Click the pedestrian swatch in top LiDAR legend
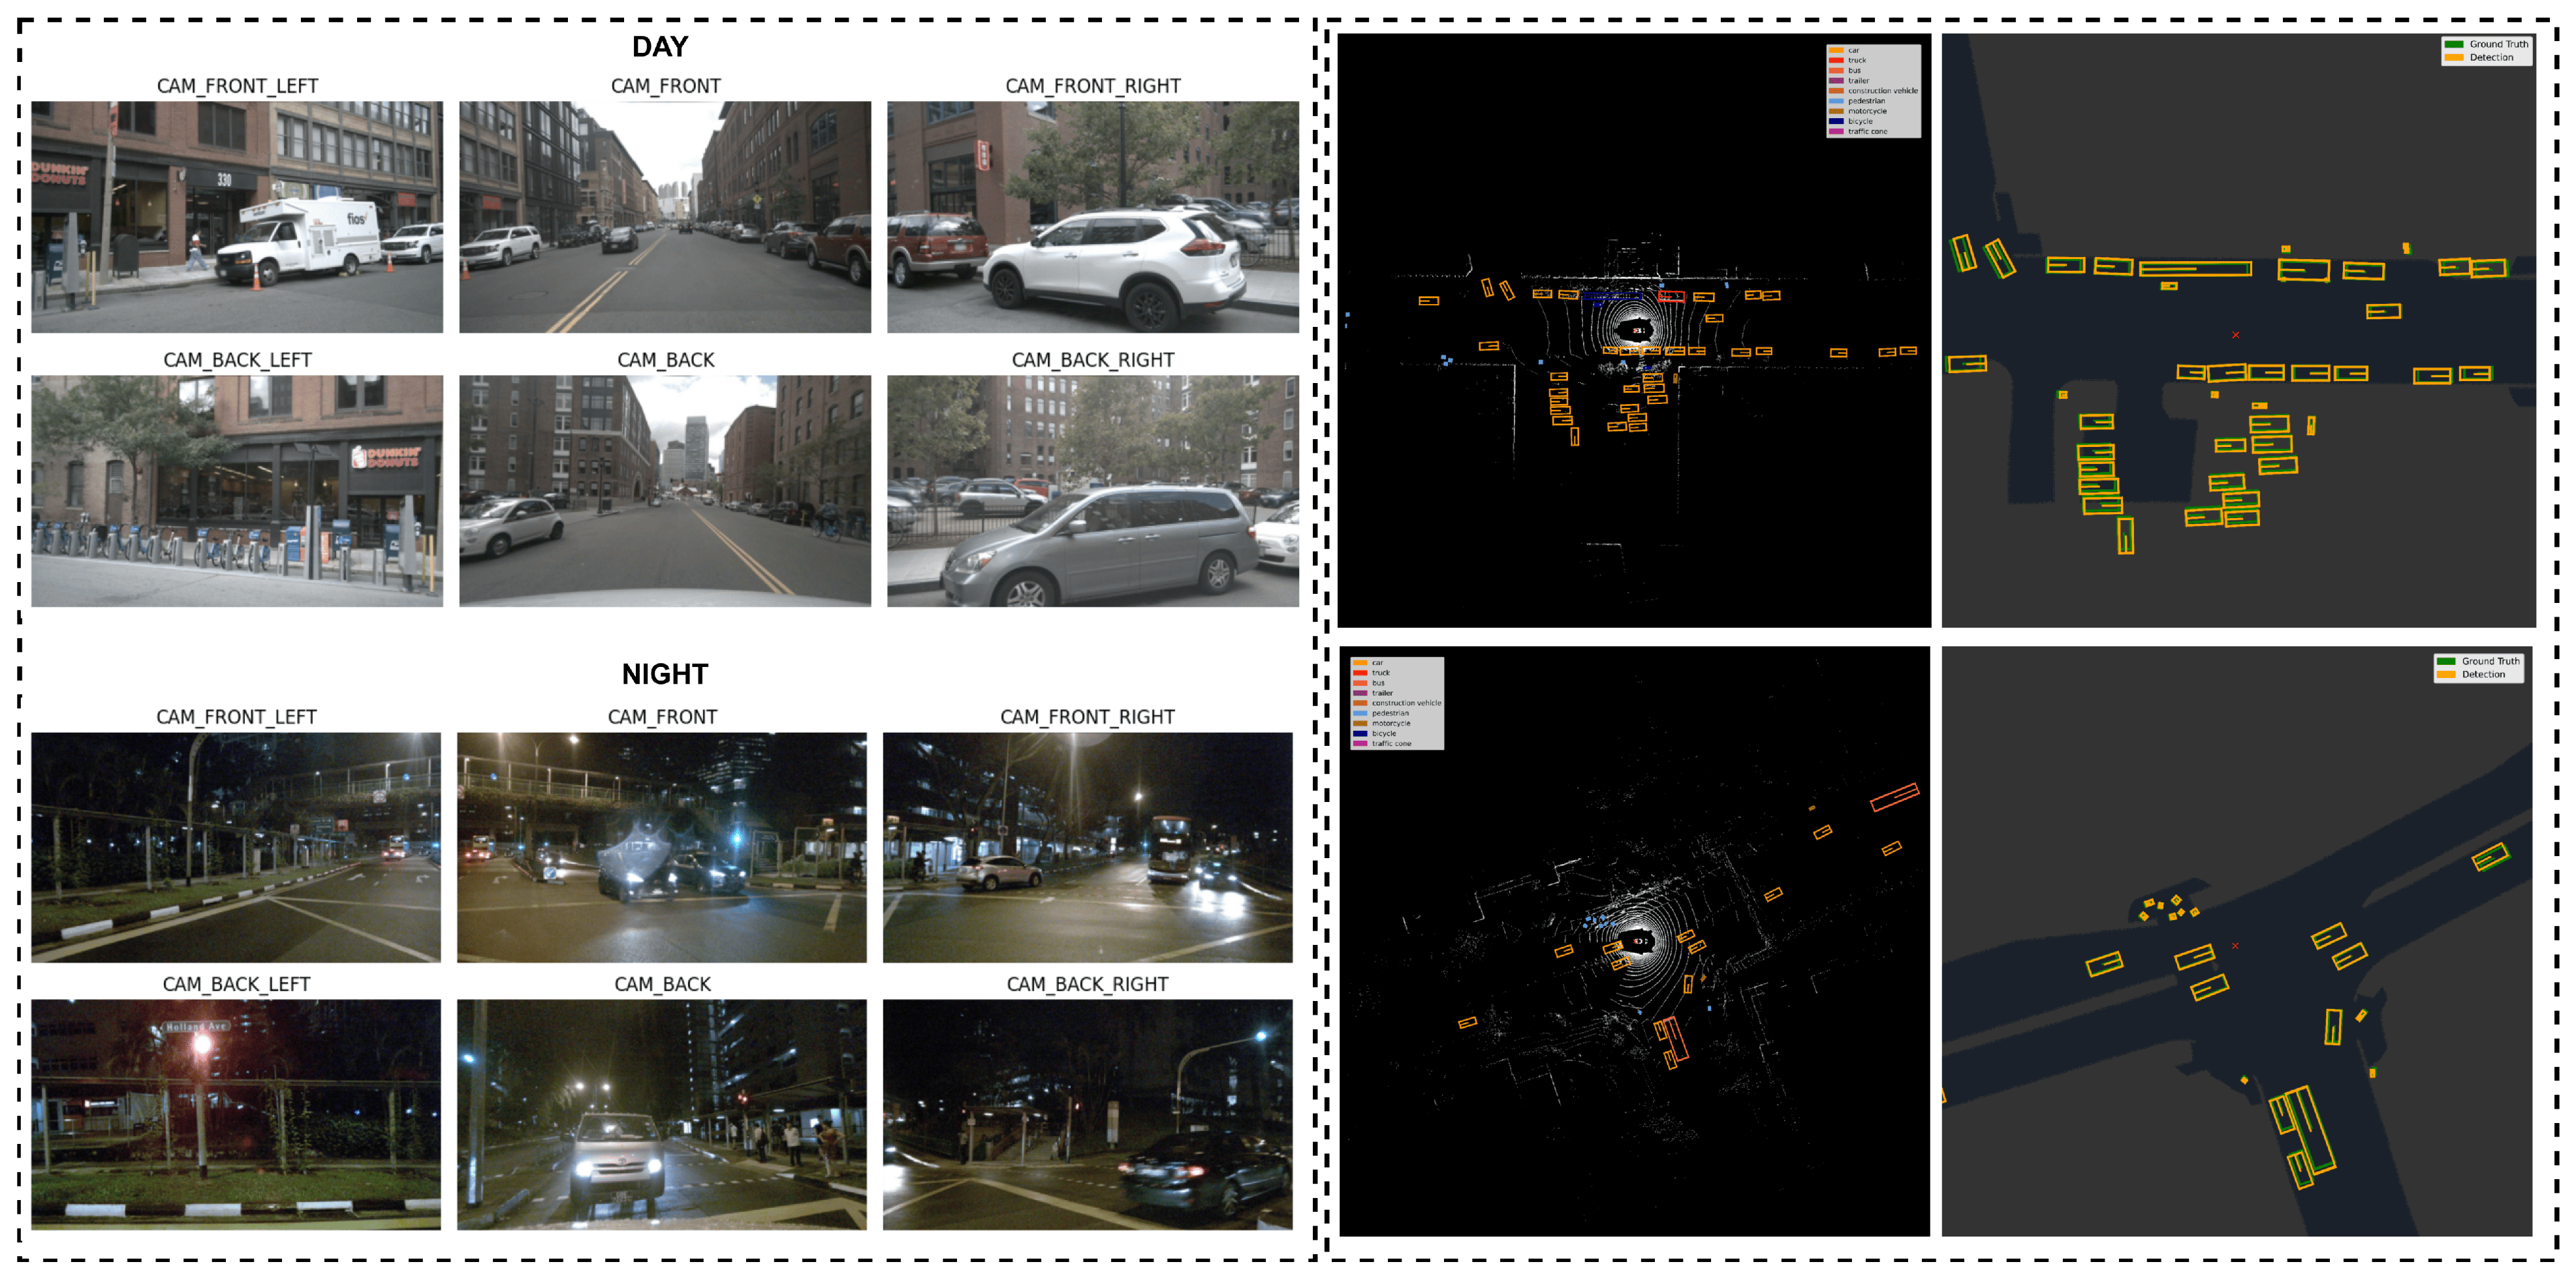Image resolution: width=2576 pixels, height=1279 pixels. pyautogui.click(x=1836, y=101)
